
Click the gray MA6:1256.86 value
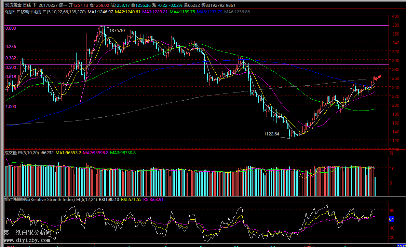click(237, 12)
